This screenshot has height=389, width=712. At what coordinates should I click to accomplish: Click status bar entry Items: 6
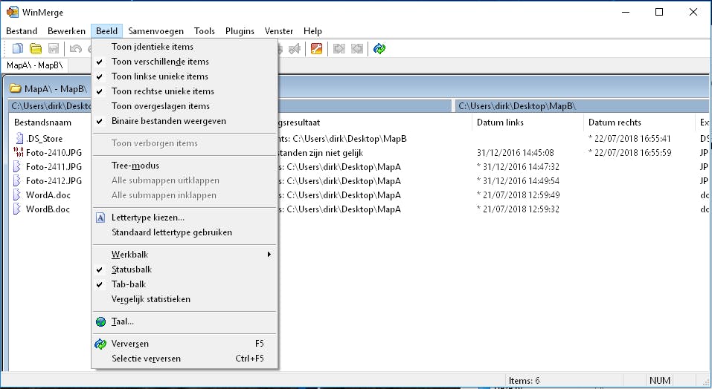[524, 380]
